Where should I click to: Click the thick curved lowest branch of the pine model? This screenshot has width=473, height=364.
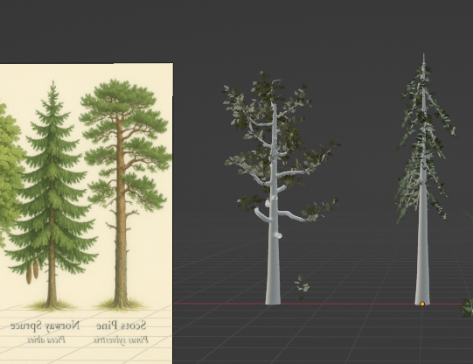coord(261,215)
